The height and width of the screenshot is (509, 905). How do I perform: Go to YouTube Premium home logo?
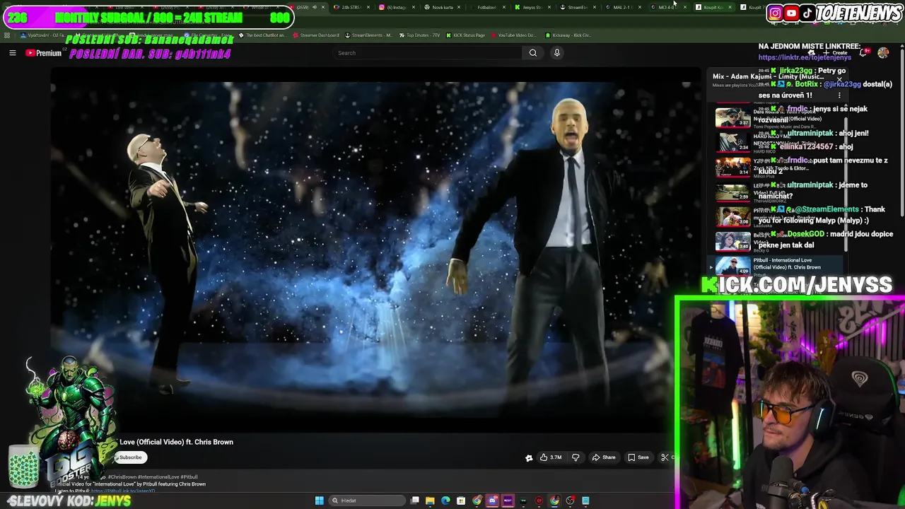[44, 53]
